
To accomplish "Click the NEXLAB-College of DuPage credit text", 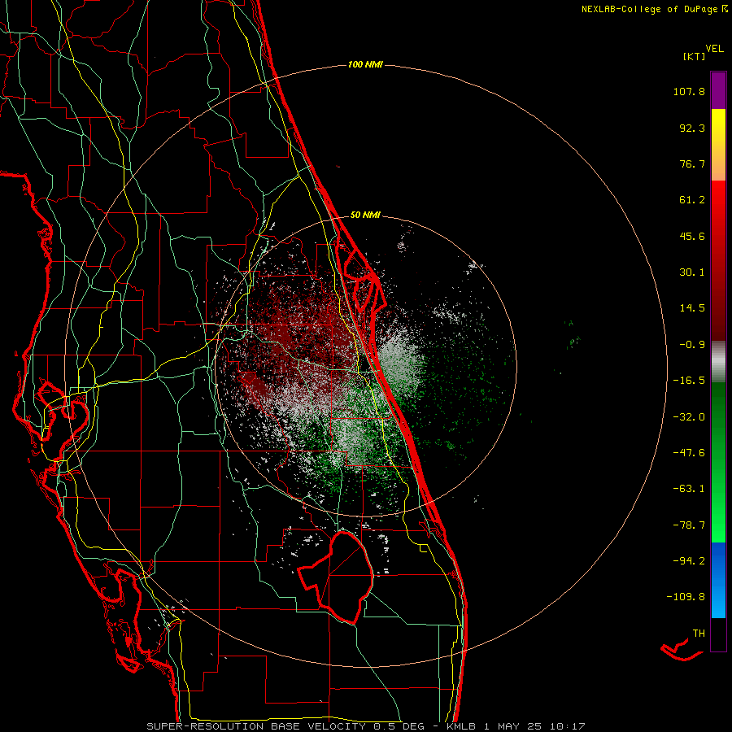I will pos(654,9).
